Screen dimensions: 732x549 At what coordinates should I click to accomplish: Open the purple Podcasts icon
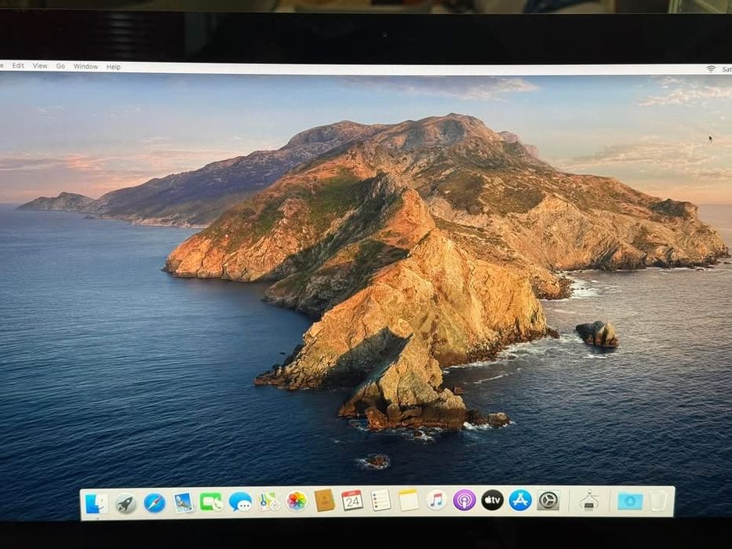pyautogui.click(x=464, y=500)
